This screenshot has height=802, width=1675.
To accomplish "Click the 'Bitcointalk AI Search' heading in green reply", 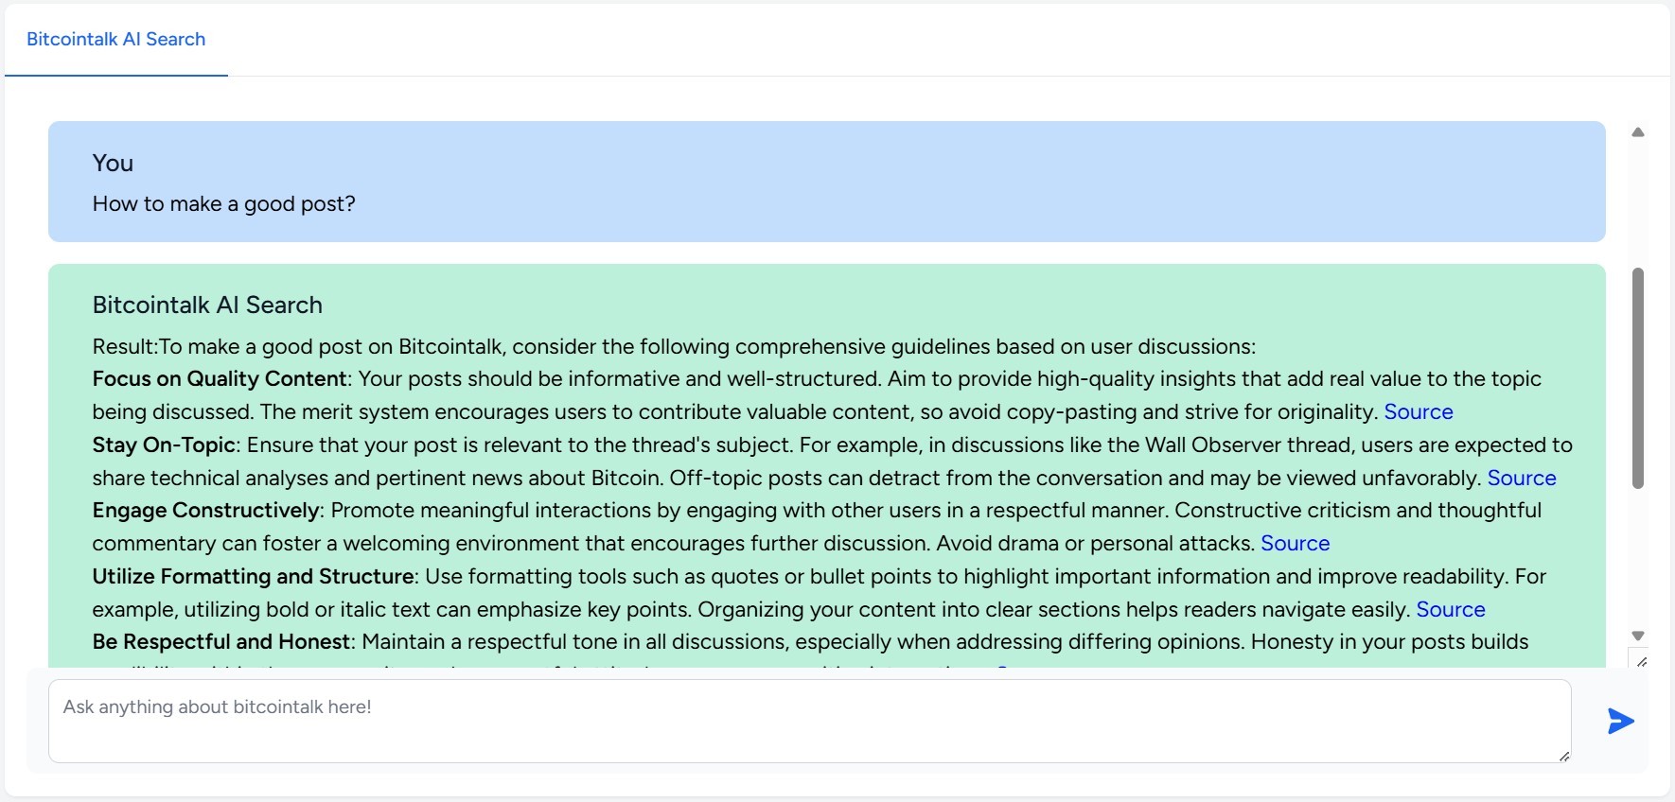I will [x=207, y=305].
